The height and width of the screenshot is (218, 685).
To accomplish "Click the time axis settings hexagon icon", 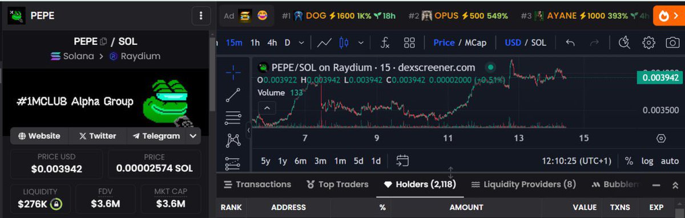I will click(x=661, y=138).
